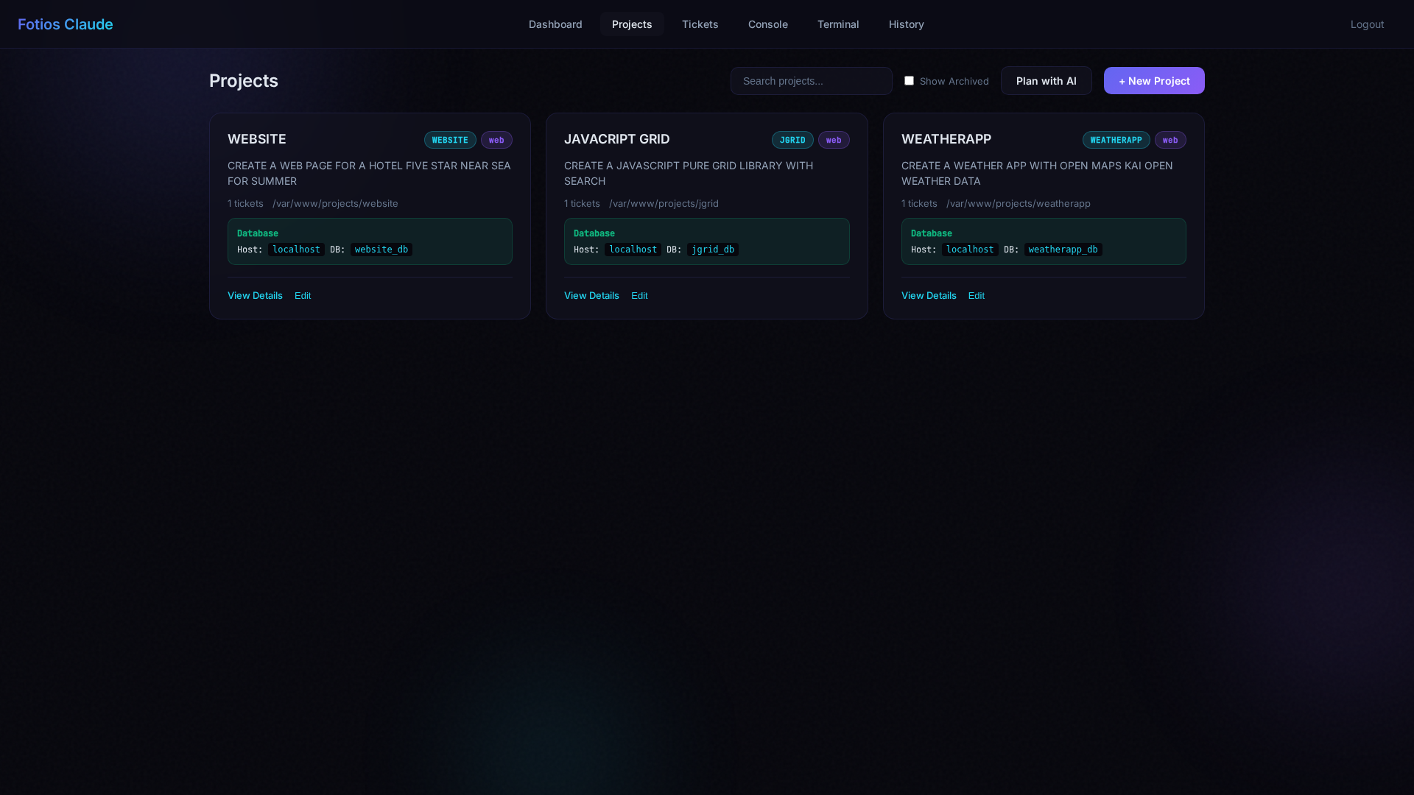Switch to the Tickets tab

700,24
